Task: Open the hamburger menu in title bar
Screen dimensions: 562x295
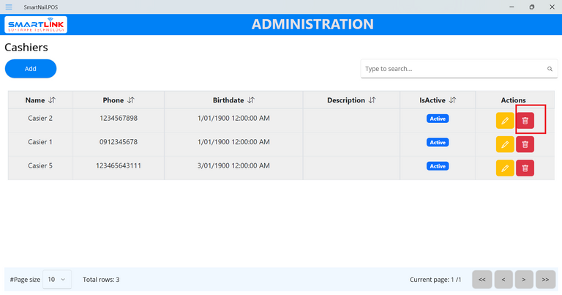Action: 9,7
